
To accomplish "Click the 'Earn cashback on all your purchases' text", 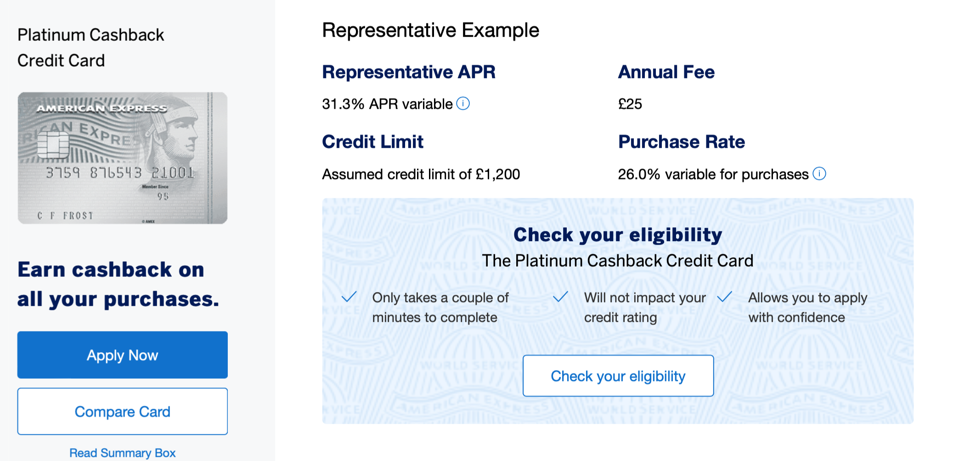I will tap(118, 284).
